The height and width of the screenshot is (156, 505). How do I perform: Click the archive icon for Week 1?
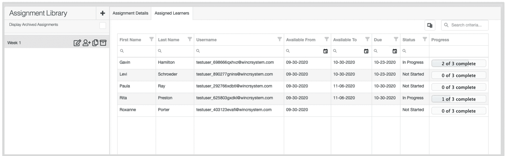103,43
